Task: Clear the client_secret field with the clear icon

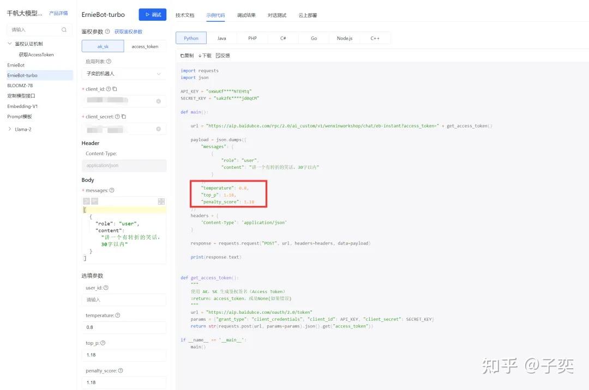Action: point(159,129)
